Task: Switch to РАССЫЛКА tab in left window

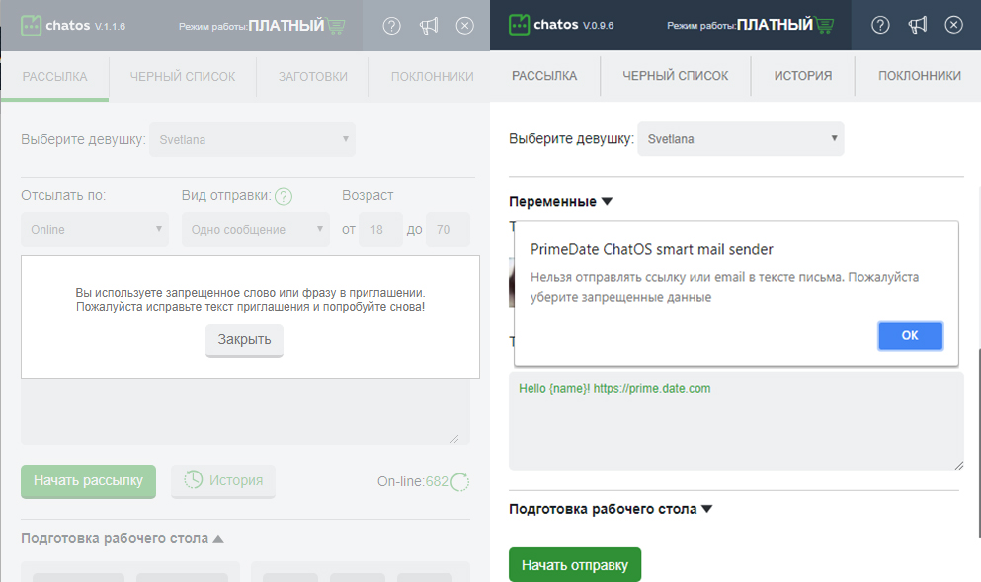Action: pos(55,77)
